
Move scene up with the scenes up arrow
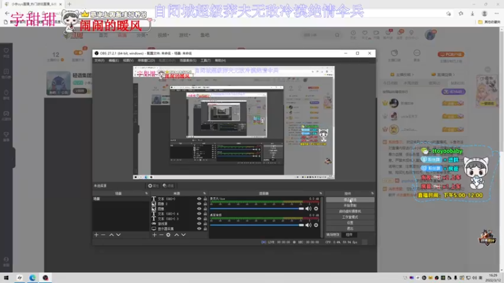coord(112,235)
